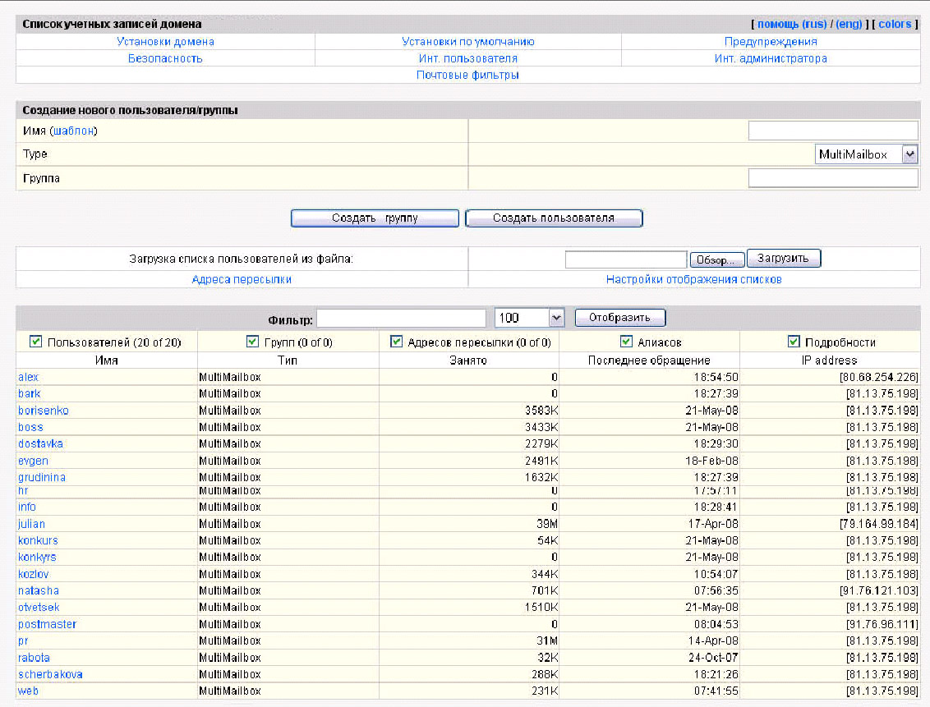Toggle the Адресов пересылки checkbox
The image size is (930, 707).
coord(397,342)
